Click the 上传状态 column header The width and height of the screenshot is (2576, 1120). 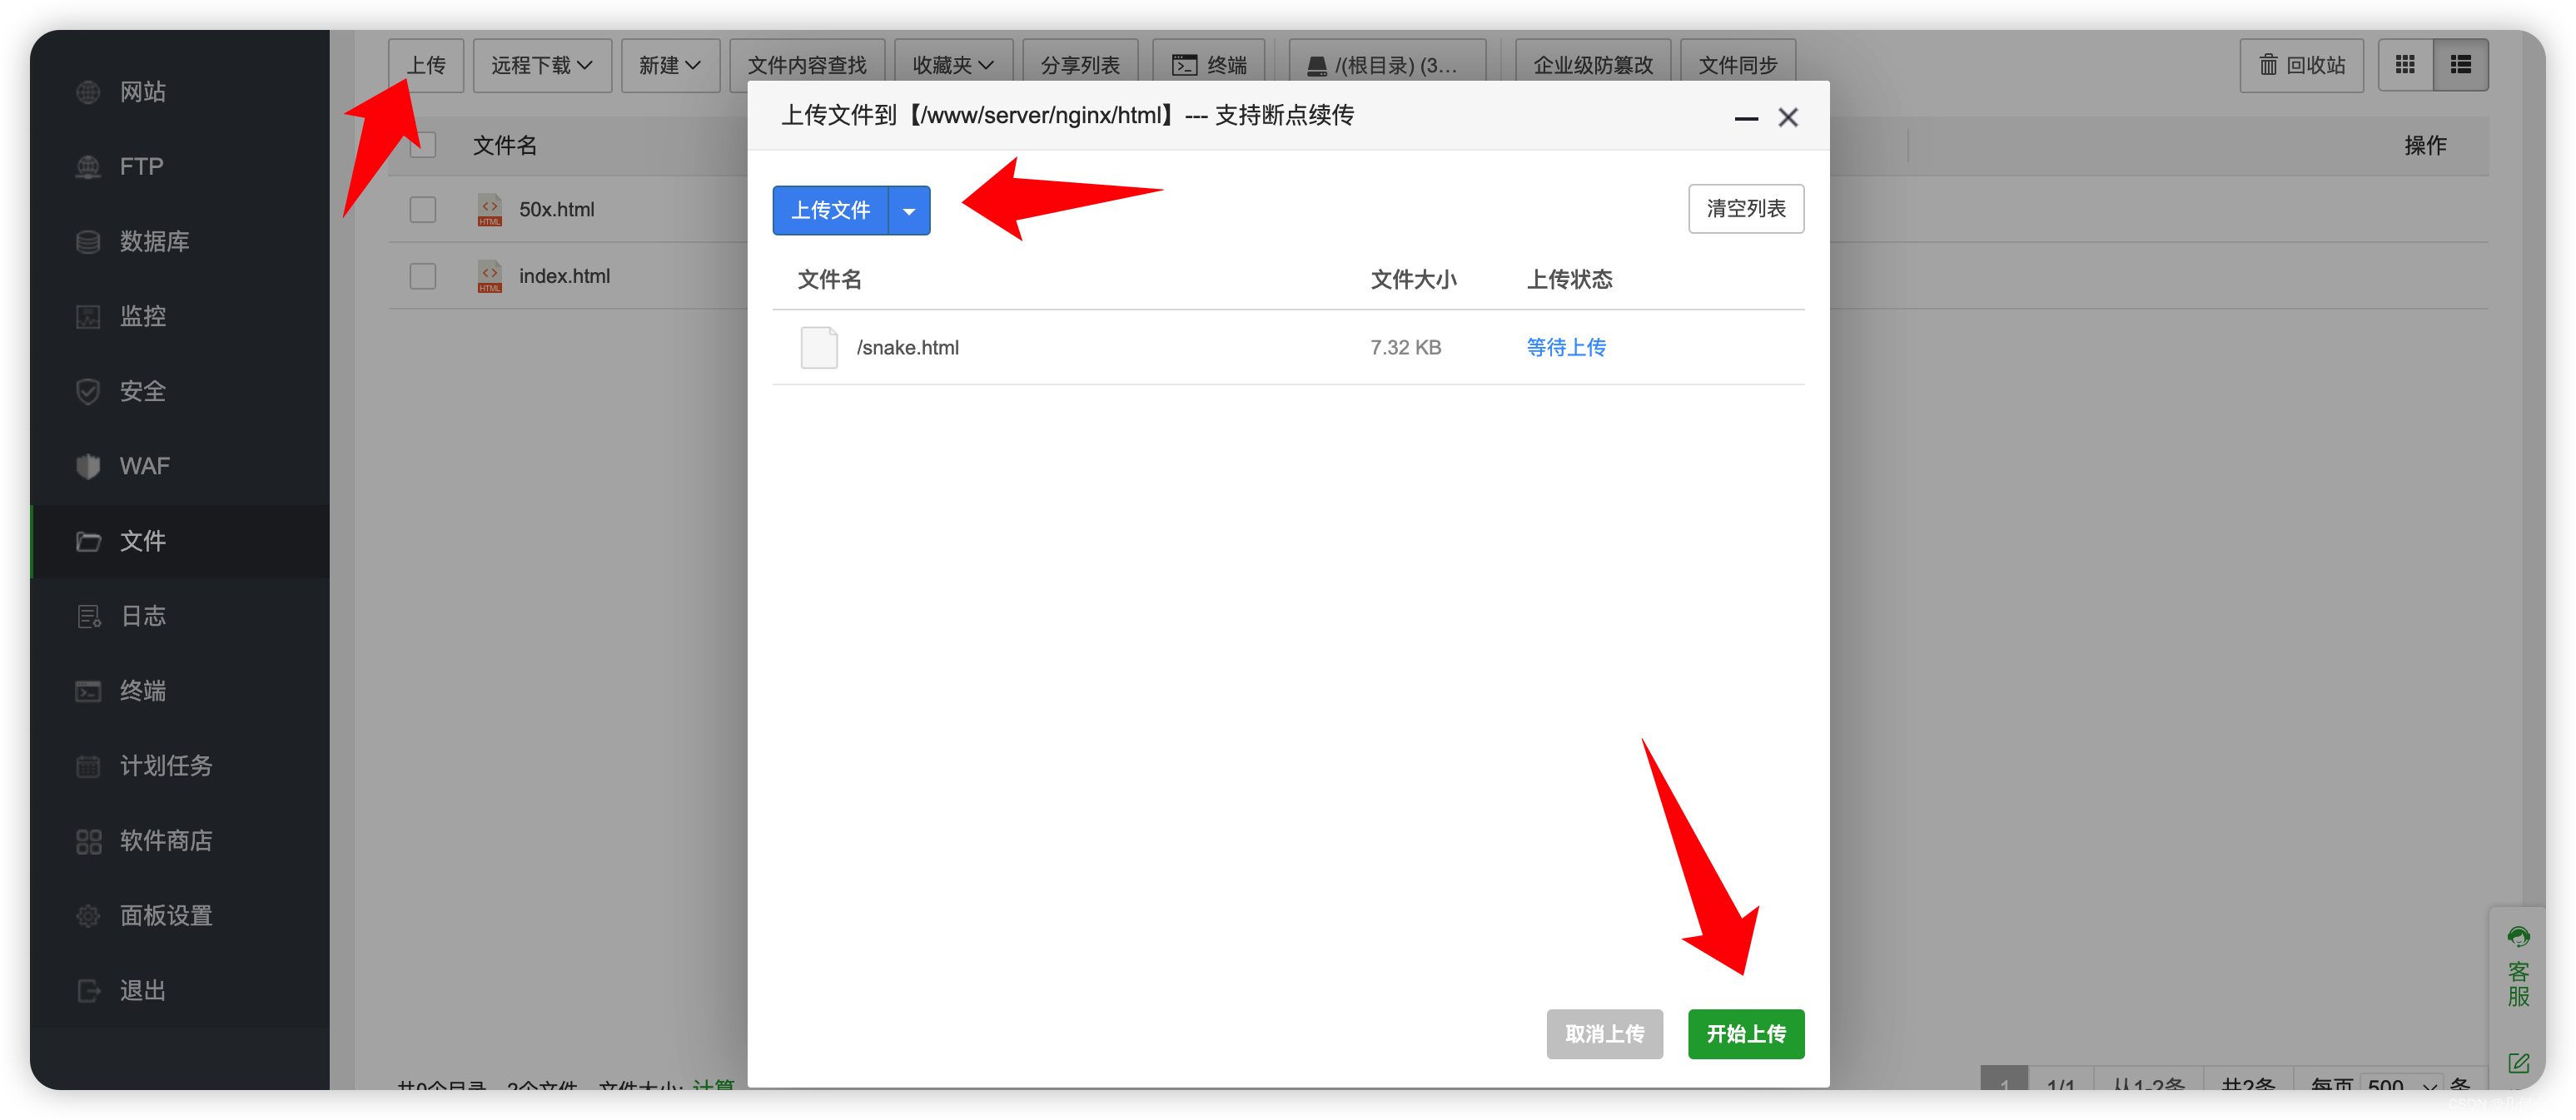pyautogui.click(x=1569, y=280)
